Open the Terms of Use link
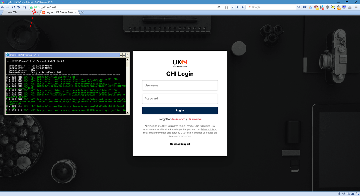Viewport: 360px width, 196px height. pyautogui.click(x=192, y=126)
